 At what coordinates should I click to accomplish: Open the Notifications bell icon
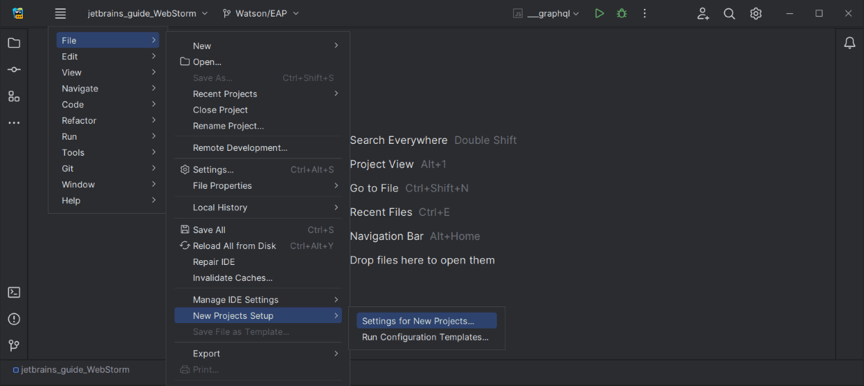(849, 43)
